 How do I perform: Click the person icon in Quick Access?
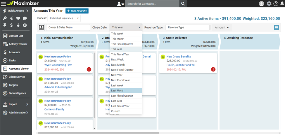point(18,25)
